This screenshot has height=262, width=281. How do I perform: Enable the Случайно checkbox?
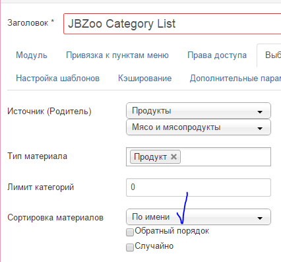point(130,247)
